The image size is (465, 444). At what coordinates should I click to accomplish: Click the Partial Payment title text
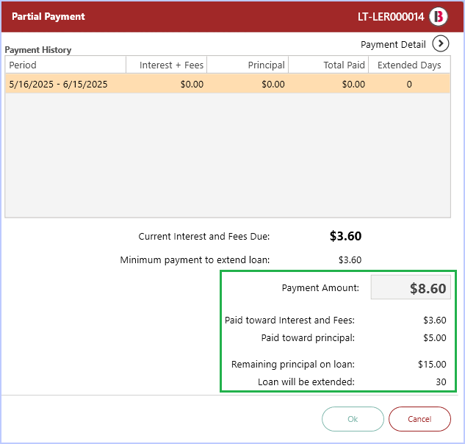point(48,16)
